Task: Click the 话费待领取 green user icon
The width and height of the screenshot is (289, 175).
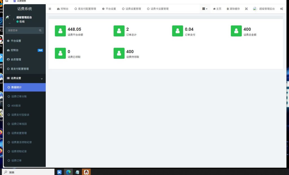Action: 119,53
